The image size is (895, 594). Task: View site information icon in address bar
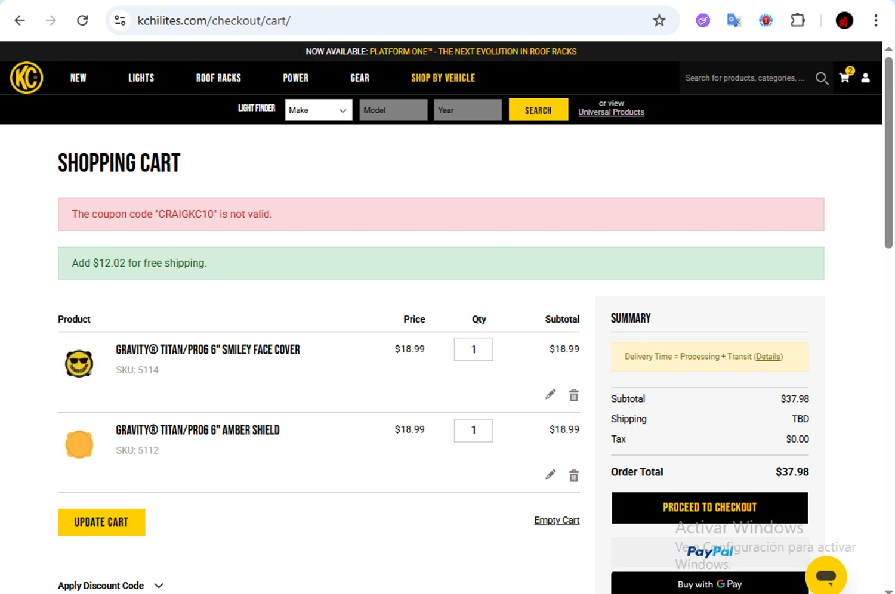(120, 21)
